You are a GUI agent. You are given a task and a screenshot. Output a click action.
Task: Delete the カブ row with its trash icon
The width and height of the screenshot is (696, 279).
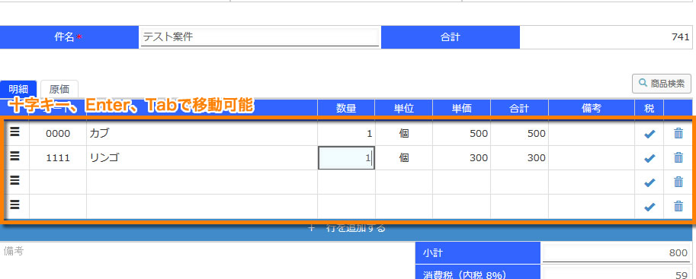click(x=678, y=133)
